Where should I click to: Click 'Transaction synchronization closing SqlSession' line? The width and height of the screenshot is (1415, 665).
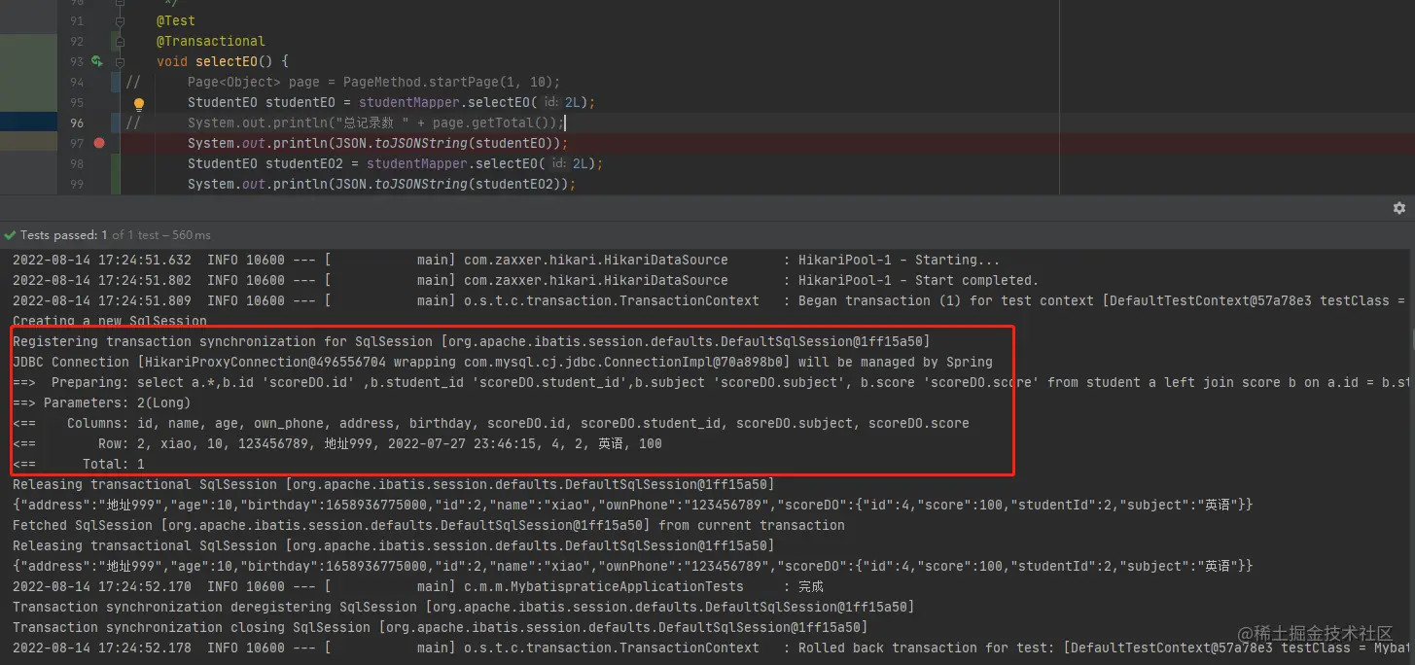click(441, 627)
